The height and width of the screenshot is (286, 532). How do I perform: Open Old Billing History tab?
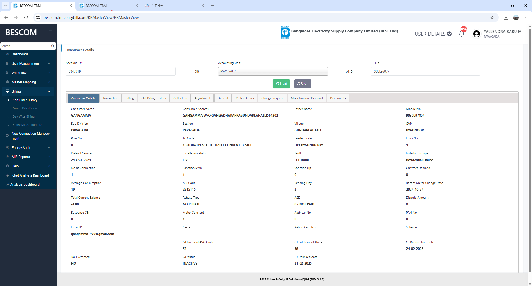coord(154,98)
